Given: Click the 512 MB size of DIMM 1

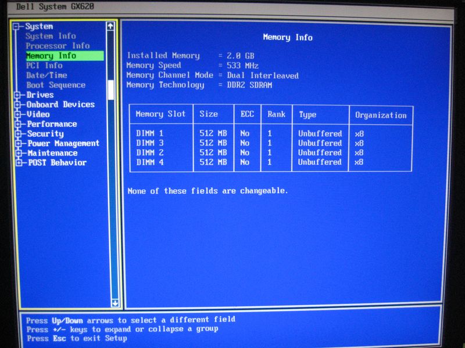Looking at the screenshot, I should tap(213, 133).
